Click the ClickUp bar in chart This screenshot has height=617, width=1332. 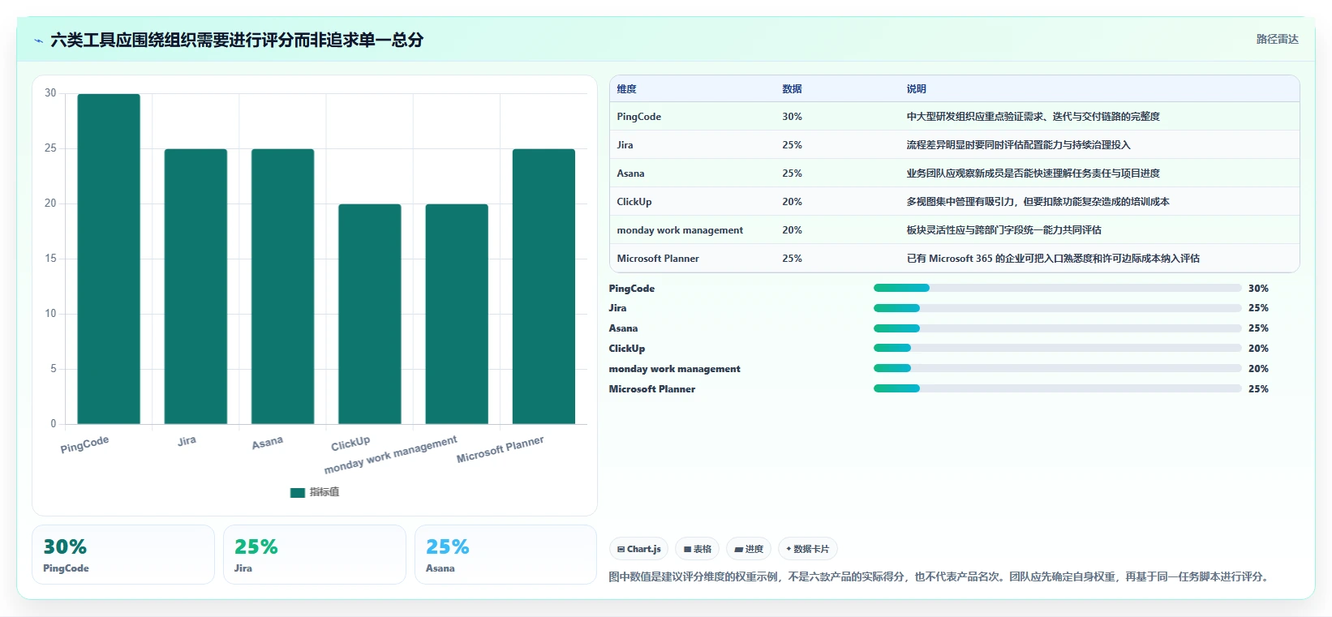pos(370,314)
